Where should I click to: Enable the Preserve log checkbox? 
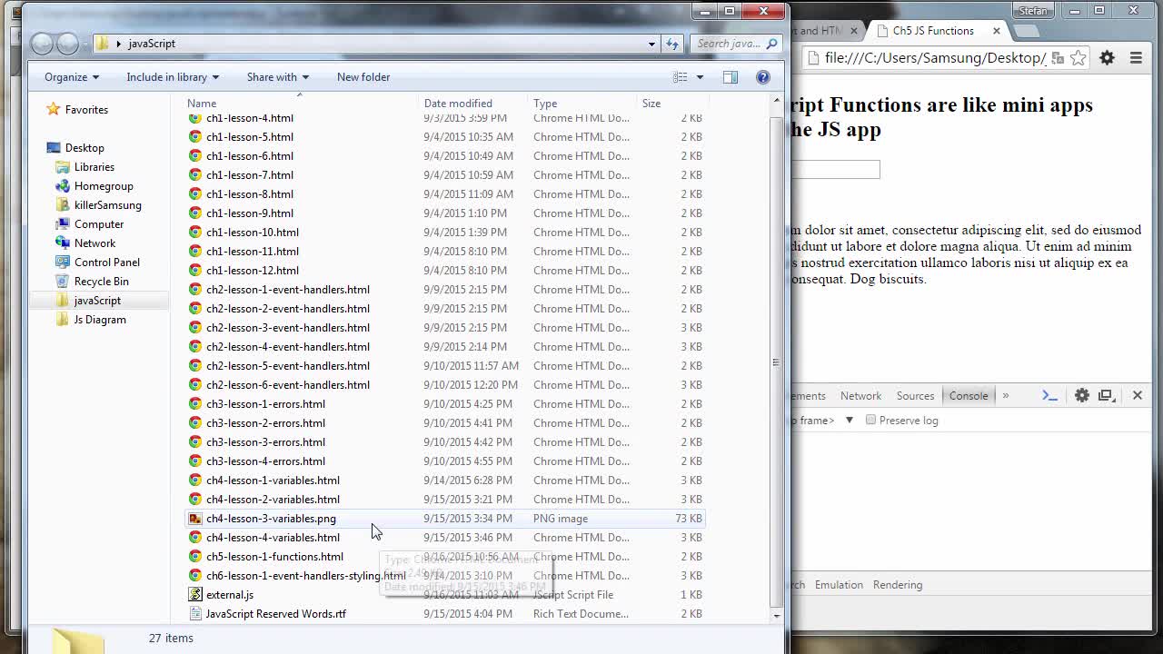(870, 421)
